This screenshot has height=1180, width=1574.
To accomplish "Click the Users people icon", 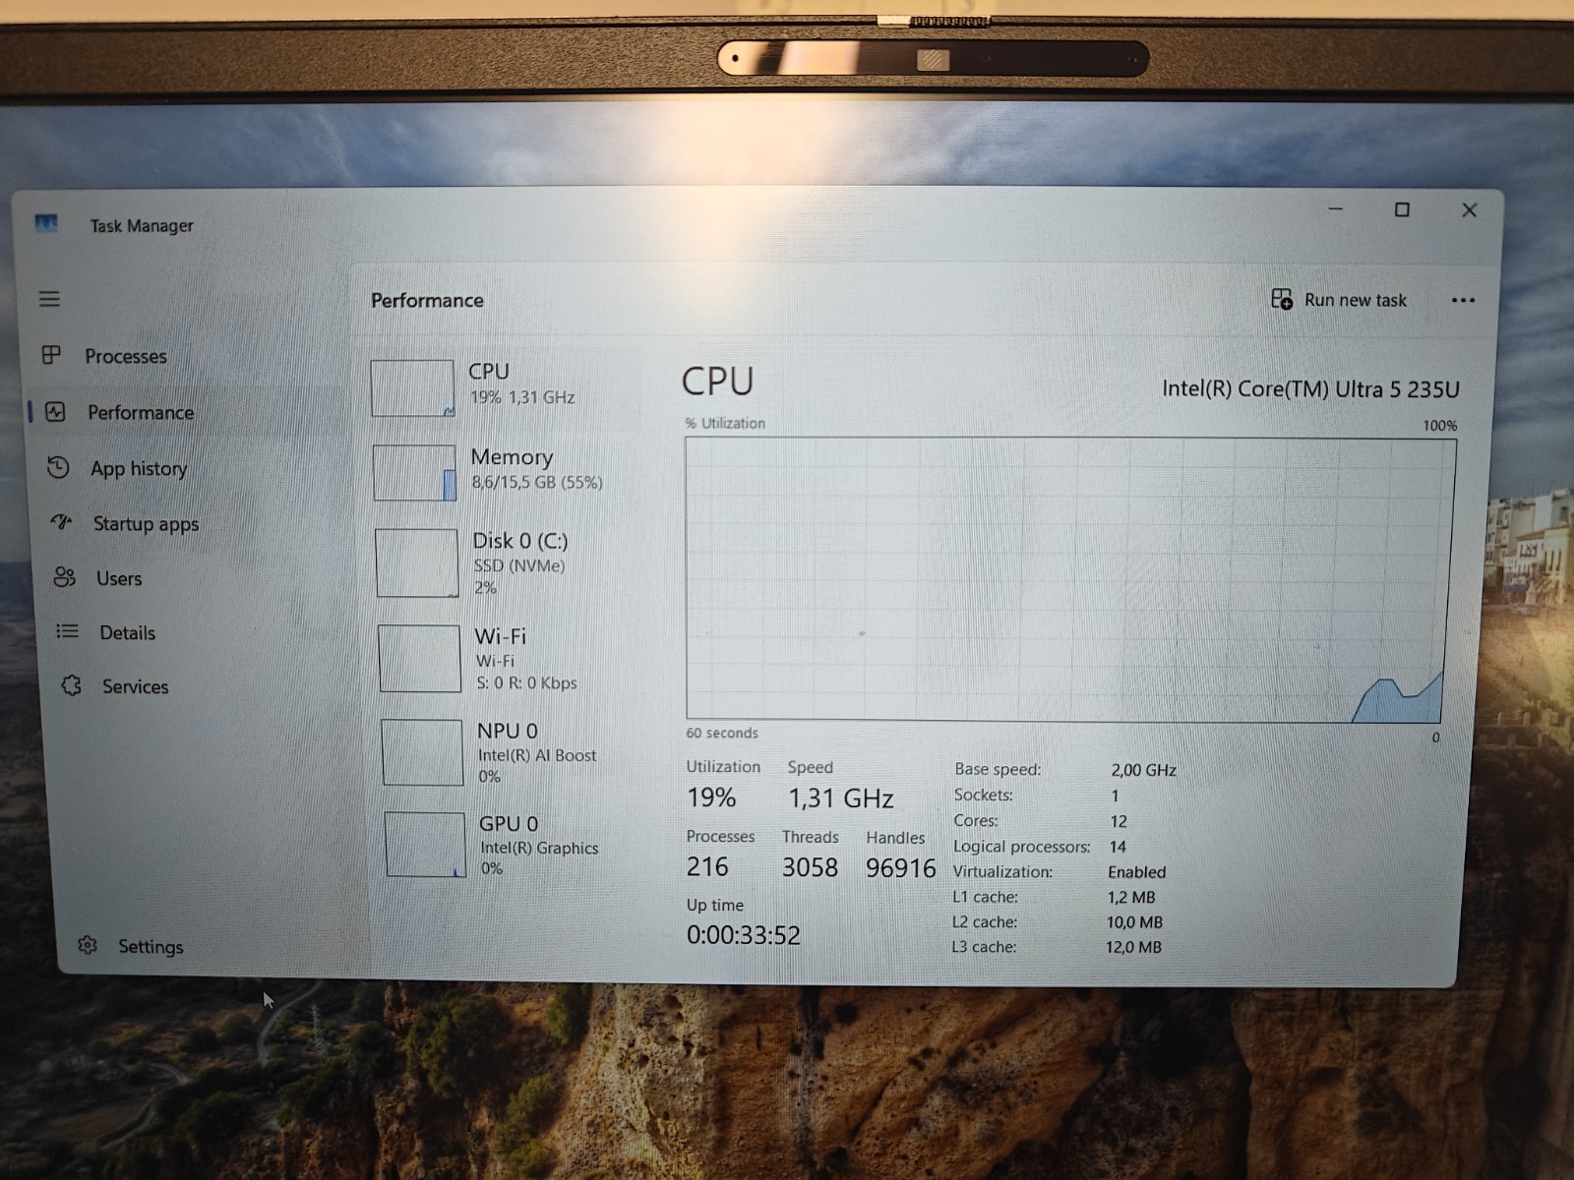I will (65, 577).
